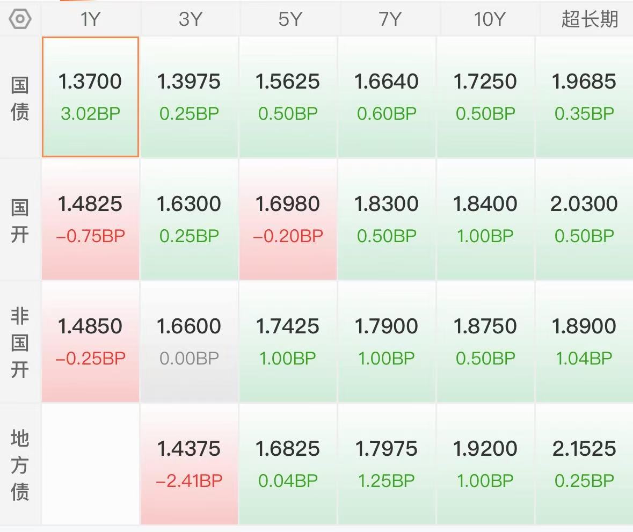This screenshot has height=532, width=633.
Task: Click the 非国开 row label
Action: pyautogui.click(x=20, y=342)
